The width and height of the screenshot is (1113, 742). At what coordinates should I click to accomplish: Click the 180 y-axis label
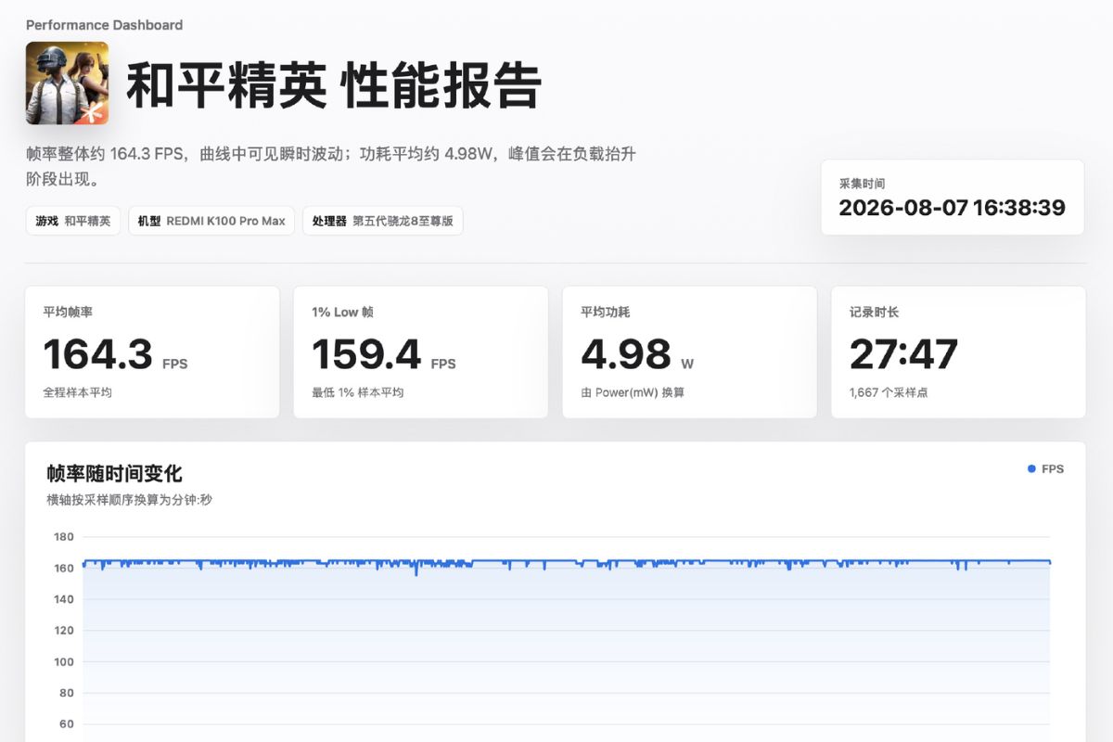tap(64, 537)
